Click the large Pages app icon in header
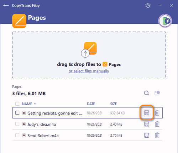The width and height of the screenshot is (178, 153). [19, 21]
